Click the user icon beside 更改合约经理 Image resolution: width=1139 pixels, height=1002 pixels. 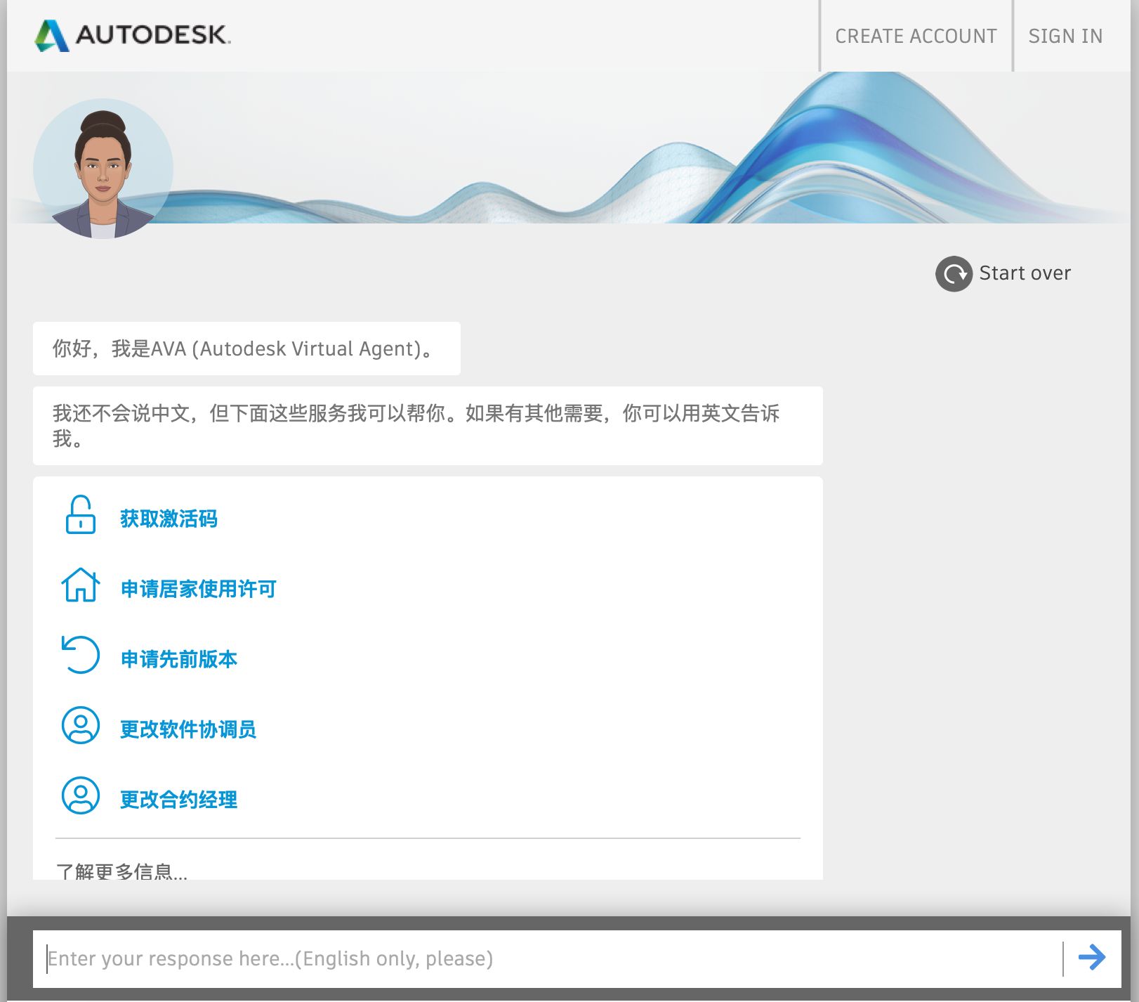tap(81, 795)
